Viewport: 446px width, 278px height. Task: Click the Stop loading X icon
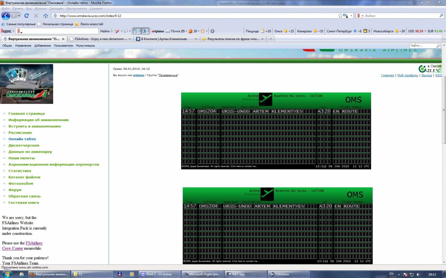click(x=36, y=16)
